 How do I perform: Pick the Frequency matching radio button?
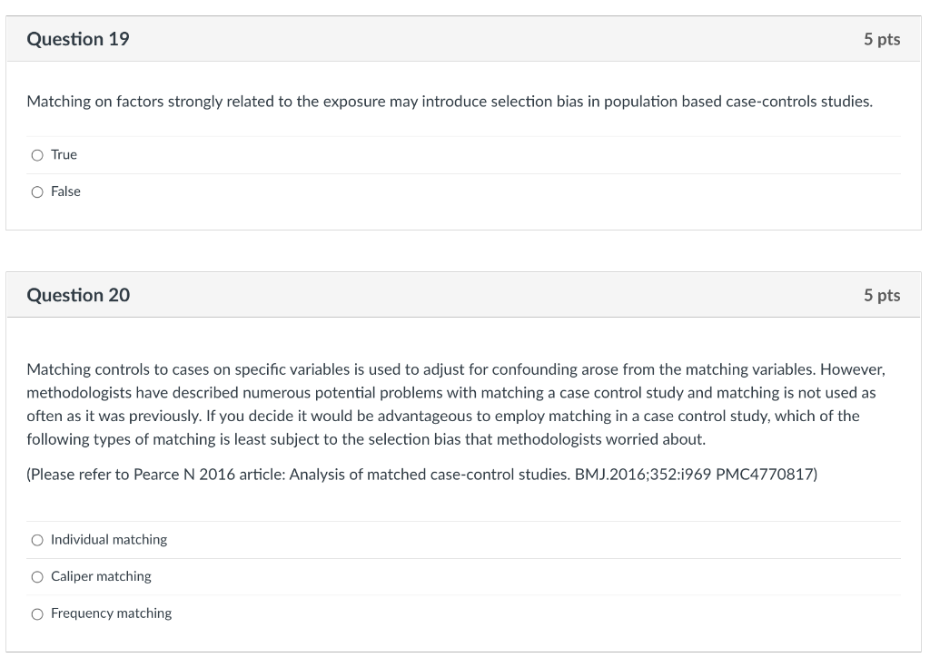coord(37,613)
